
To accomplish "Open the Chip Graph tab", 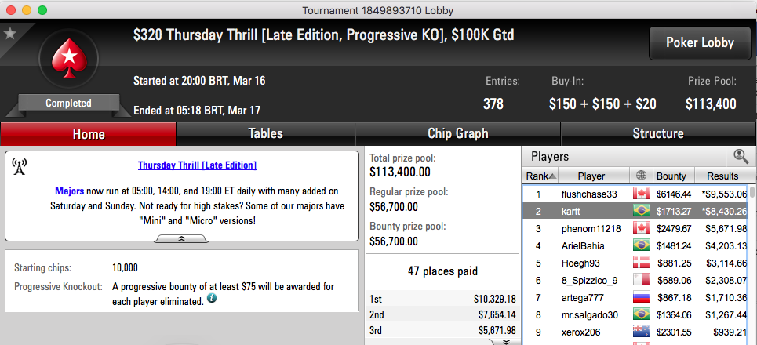I will click(457, 133).
